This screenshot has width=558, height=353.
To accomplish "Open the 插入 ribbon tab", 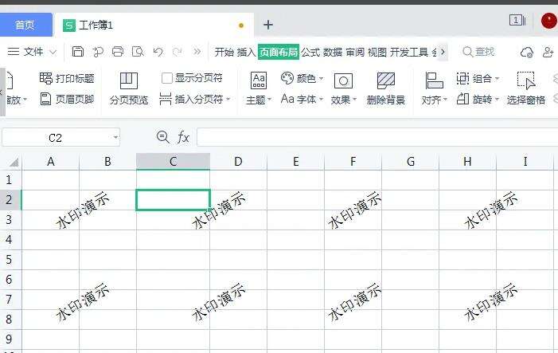I will (x=246, y=53).
